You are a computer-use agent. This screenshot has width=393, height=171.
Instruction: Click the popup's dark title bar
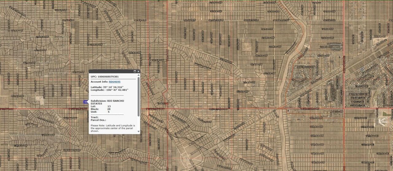coord(111,71)
